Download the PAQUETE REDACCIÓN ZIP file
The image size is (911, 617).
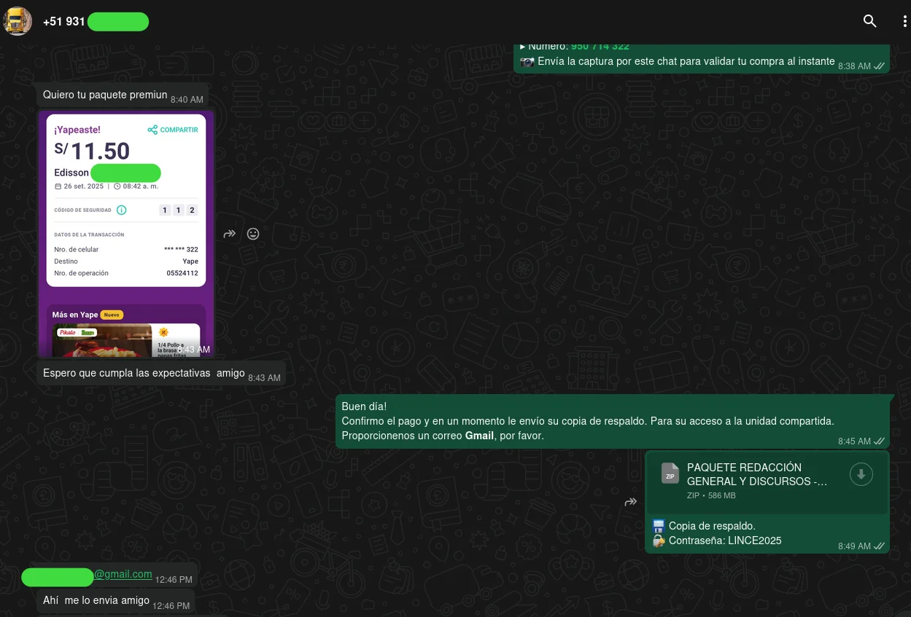click(x=861, y=475)
